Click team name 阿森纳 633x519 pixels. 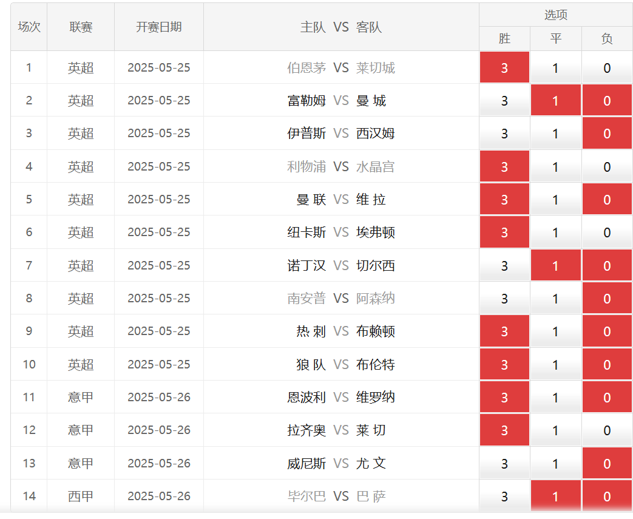pos(376,298)
